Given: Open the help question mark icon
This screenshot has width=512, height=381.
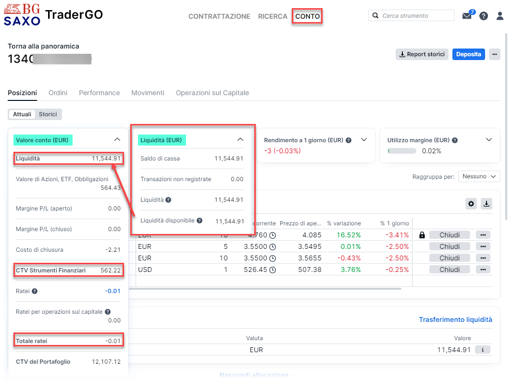Looking at the screenshot, I should (484, 16).
